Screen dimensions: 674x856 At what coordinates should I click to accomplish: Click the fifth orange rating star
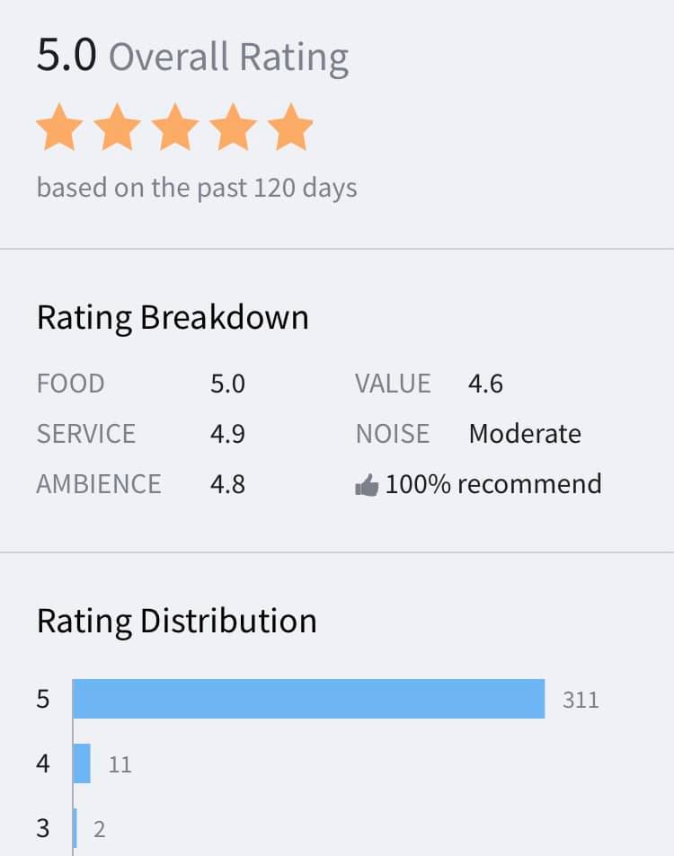pyautogui.click(x=290, y=128)
